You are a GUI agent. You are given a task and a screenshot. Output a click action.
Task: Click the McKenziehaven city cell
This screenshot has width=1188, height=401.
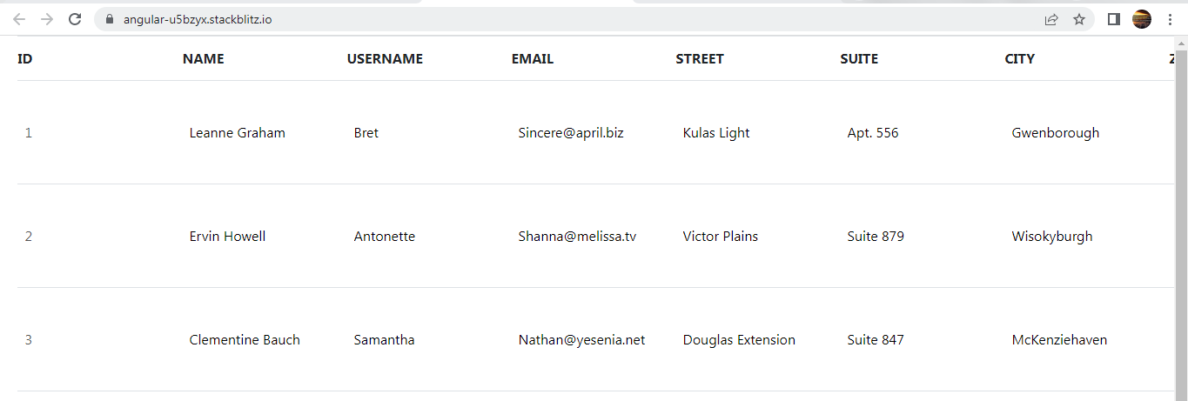[1059, 340]
